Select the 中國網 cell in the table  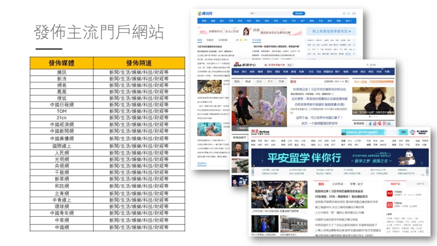coord(61,227)
